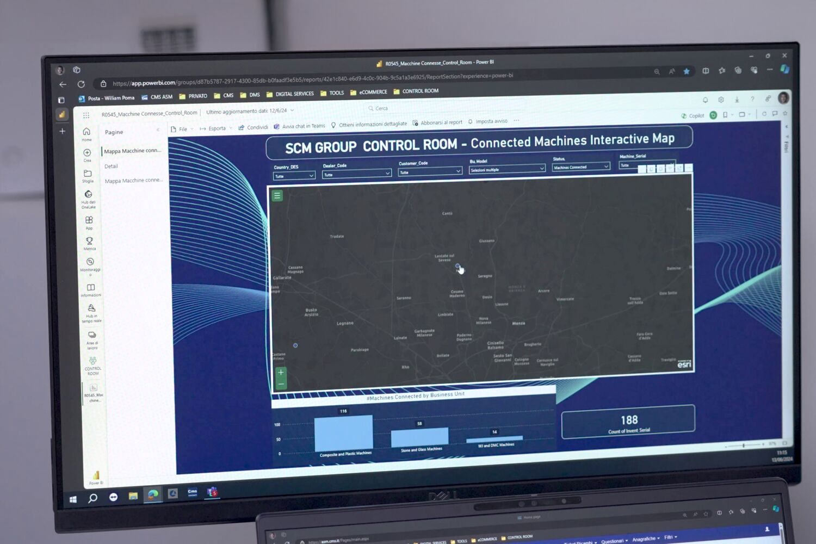
Task: Adjust the report zoom slider
Action: pyautogui.click(x=743, y=446)
